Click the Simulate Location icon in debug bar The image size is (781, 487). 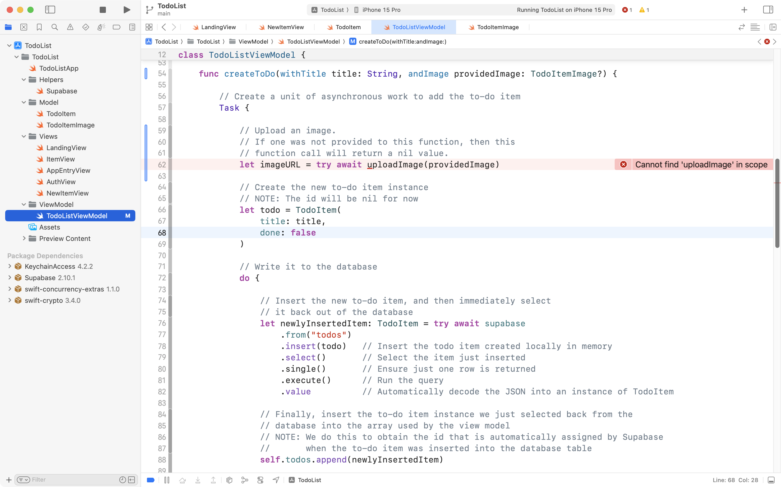pyautogui.click(x=276, y=480)
